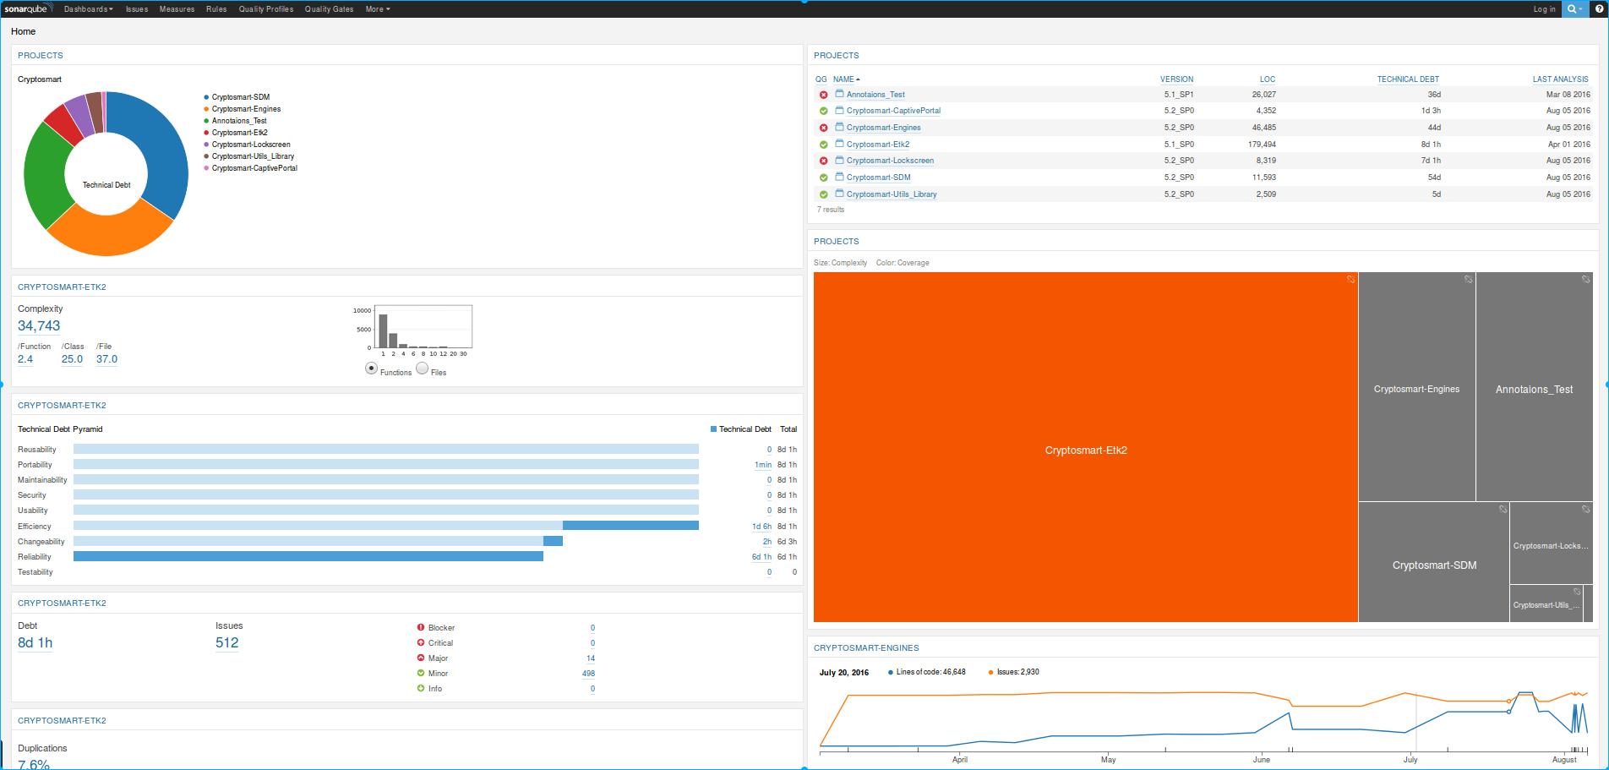Click the project icon beside Cryptosmart-SDM in table
1609x770 pixels.
pyautogui.click(x=840, y=177)
